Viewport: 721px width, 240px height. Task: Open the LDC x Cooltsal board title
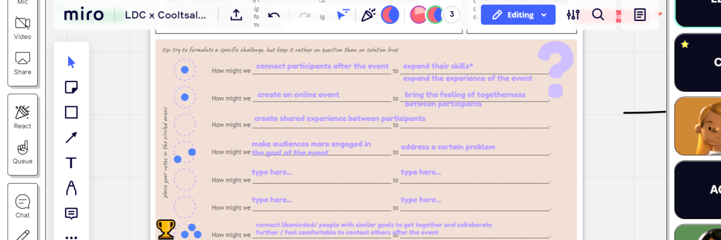tap(165, 15)
